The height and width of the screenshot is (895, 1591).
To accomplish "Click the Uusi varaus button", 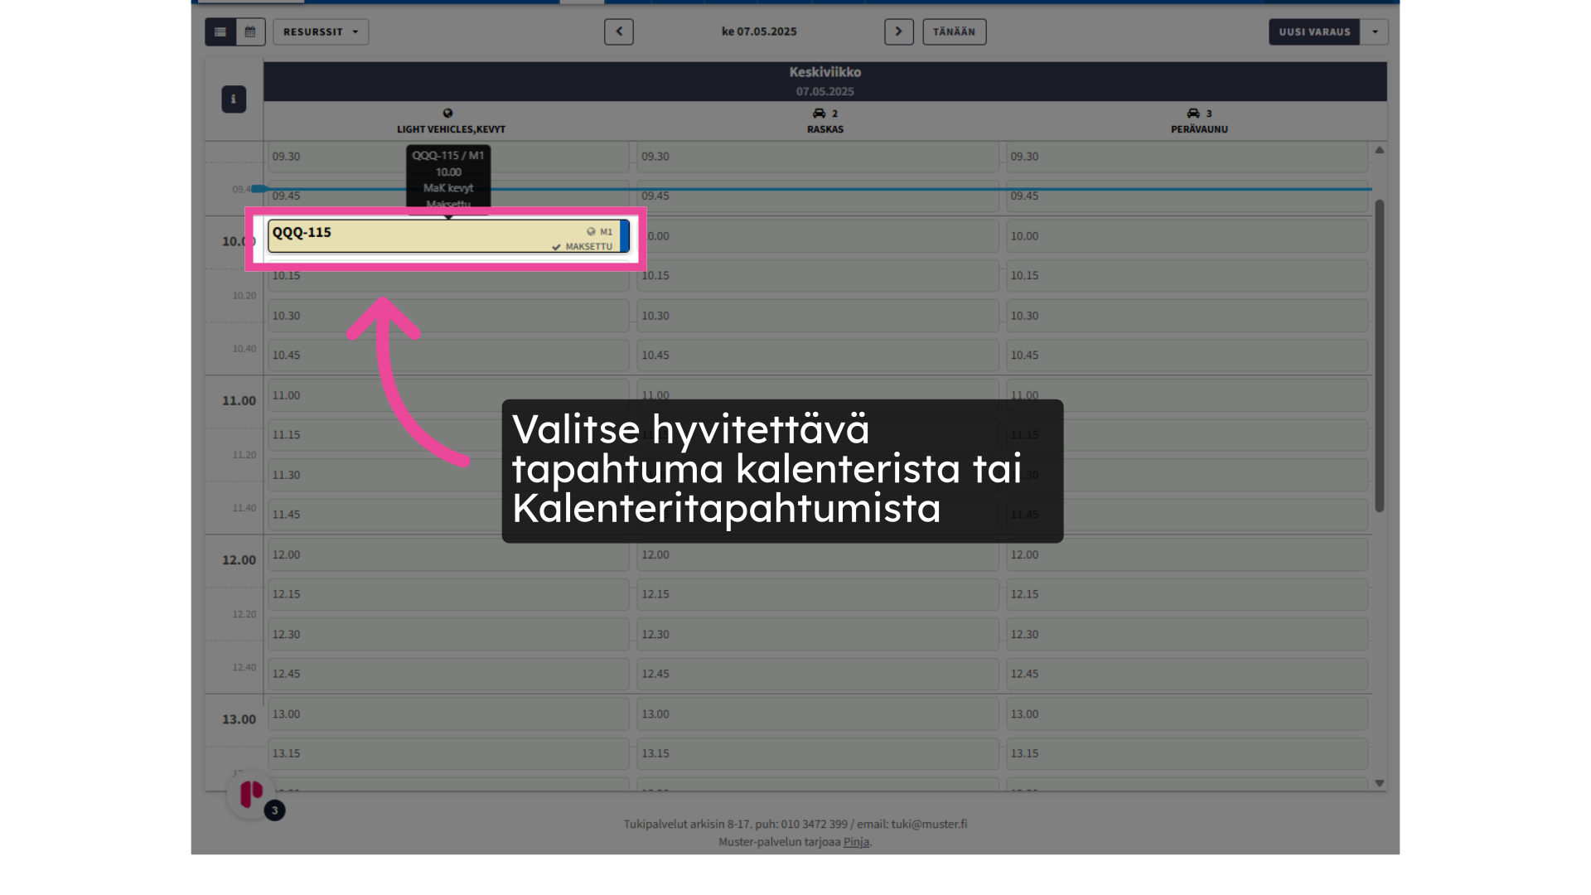I will [1314, 31].
